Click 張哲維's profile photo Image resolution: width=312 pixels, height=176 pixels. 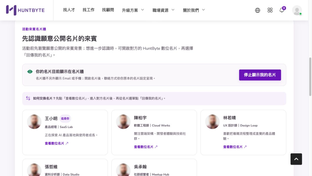34,170
